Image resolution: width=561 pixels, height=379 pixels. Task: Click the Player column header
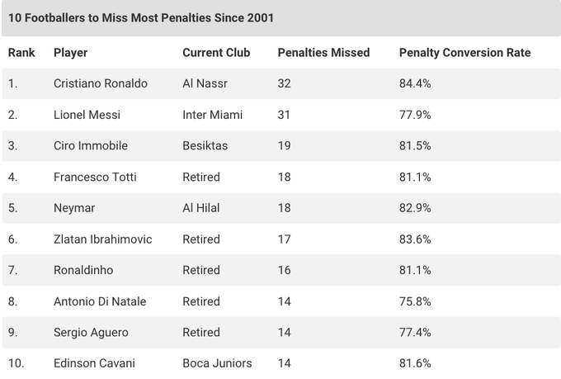point(70,53)
